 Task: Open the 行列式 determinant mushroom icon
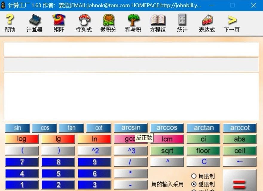pyautogui.click(x=84, y=23)
